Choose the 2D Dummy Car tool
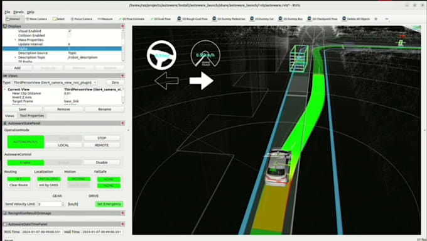 click(262, 19)
